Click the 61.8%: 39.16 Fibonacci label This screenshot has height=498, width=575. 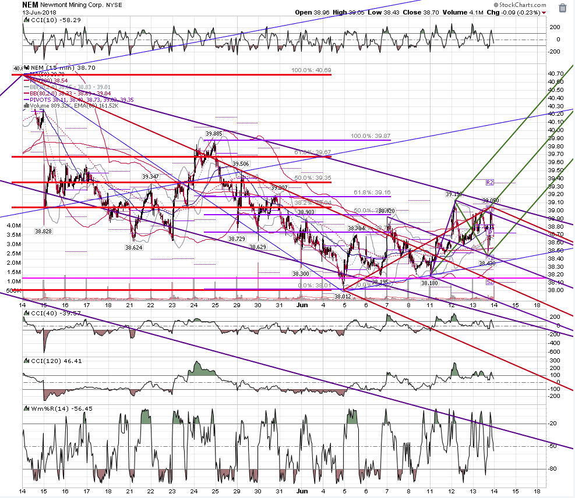tap(372, 192)
